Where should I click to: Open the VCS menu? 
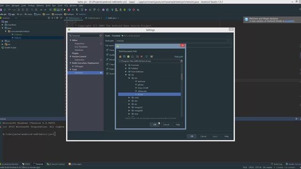click(66, 6)
